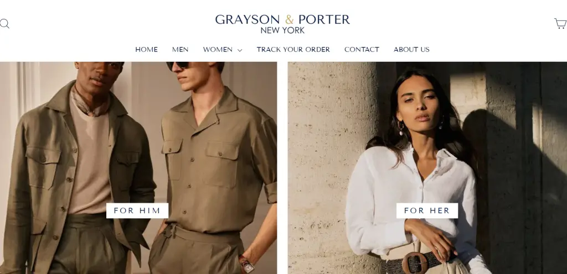Click the gold ampersand in the logo
567x274 pixels.
(x=289, y=19)
